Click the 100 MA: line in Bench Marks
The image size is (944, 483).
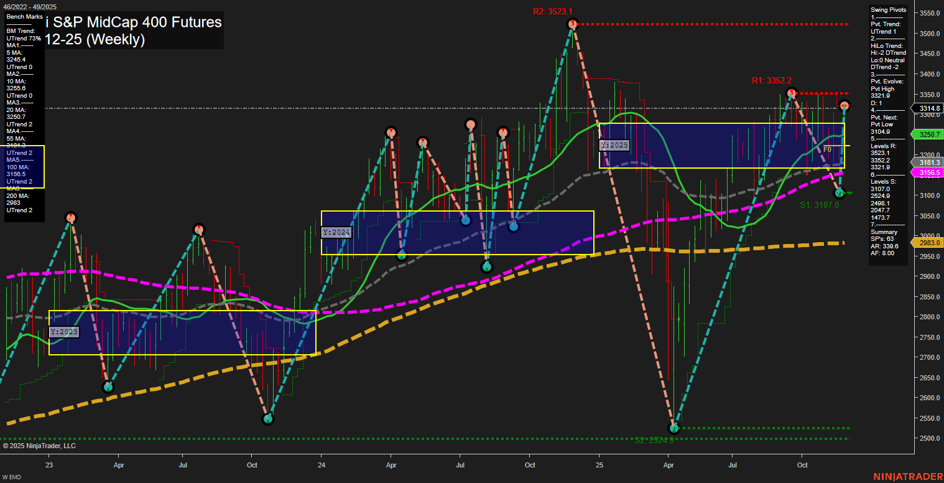[18, 167]
